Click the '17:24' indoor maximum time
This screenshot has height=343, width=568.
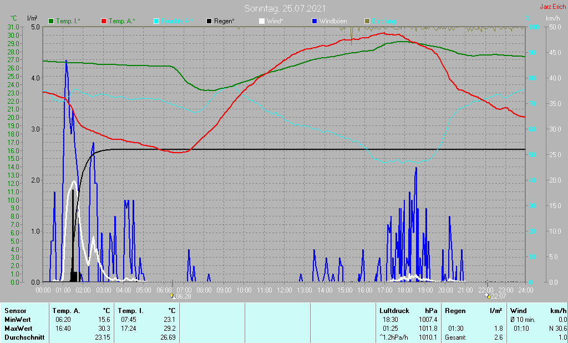(x=128, y=328)
